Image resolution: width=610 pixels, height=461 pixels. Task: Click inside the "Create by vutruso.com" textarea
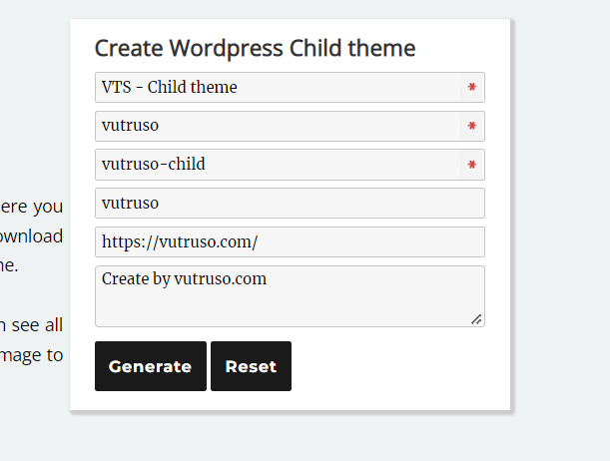[290, 295]
